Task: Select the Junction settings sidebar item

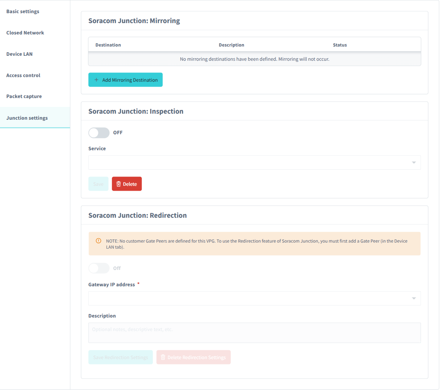Action: pos(27,118)
